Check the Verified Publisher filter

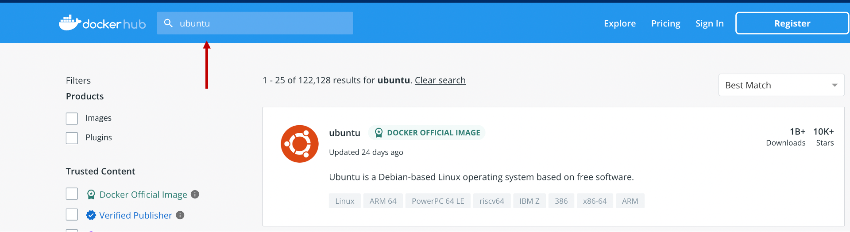pos(72,214)
